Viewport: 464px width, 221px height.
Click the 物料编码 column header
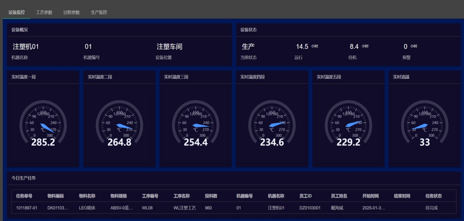(56, 196)
